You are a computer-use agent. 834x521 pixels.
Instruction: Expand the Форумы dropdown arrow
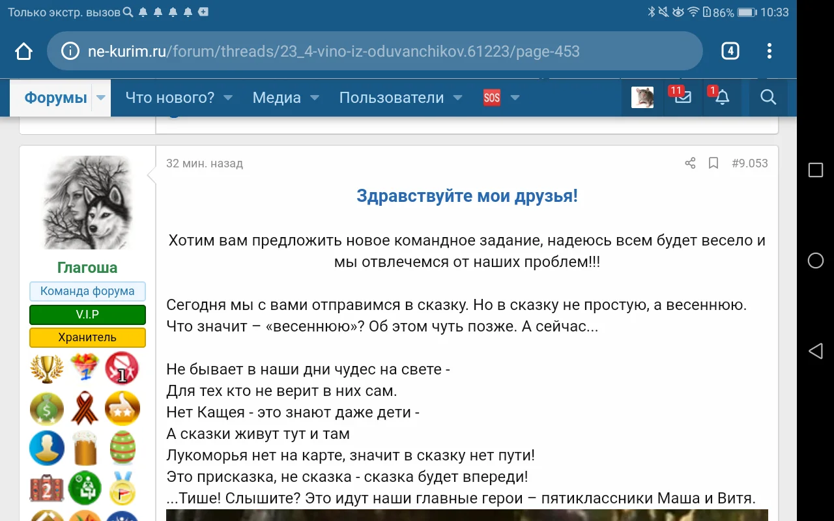(101, 97)
